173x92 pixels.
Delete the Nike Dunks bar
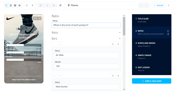(x=118, y=76)
